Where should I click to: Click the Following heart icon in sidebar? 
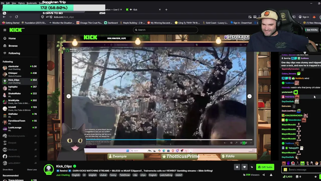coord(5,53)
